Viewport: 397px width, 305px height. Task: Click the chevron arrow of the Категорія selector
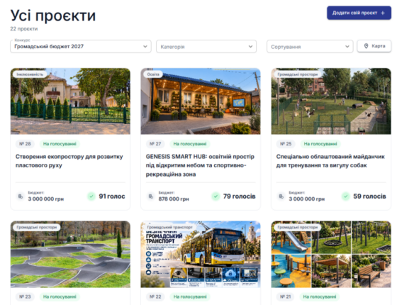(x=250, y=47)
